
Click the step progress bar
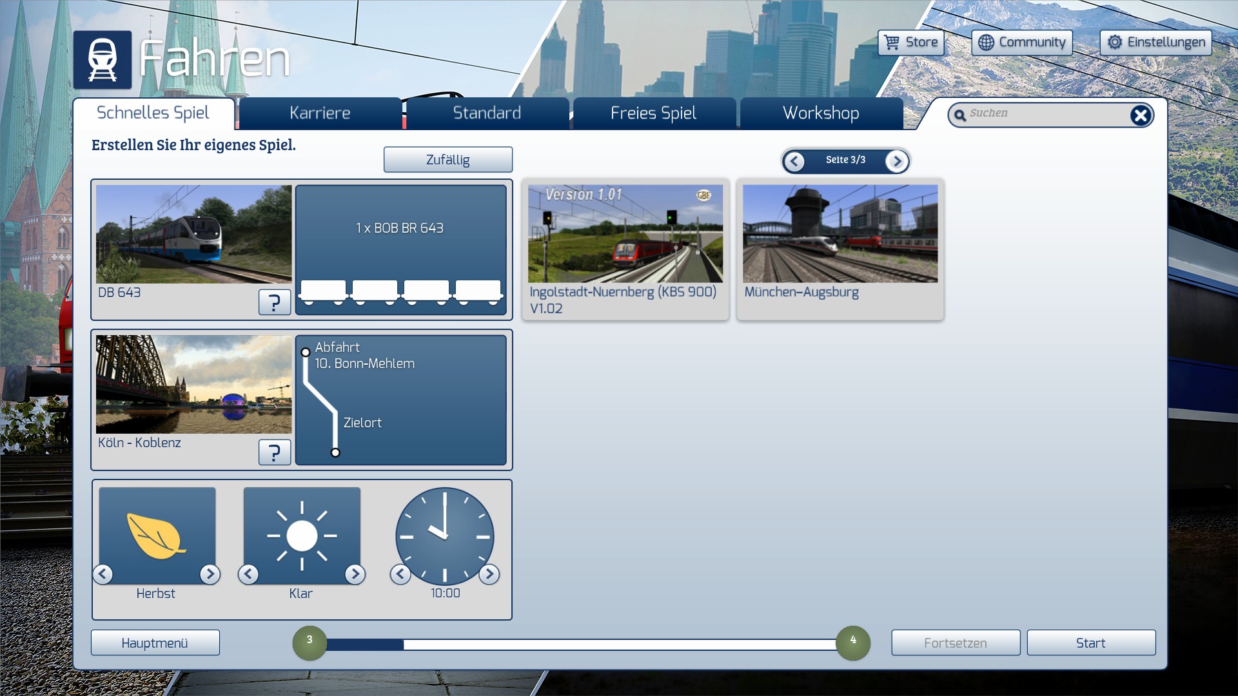(580, 644)
